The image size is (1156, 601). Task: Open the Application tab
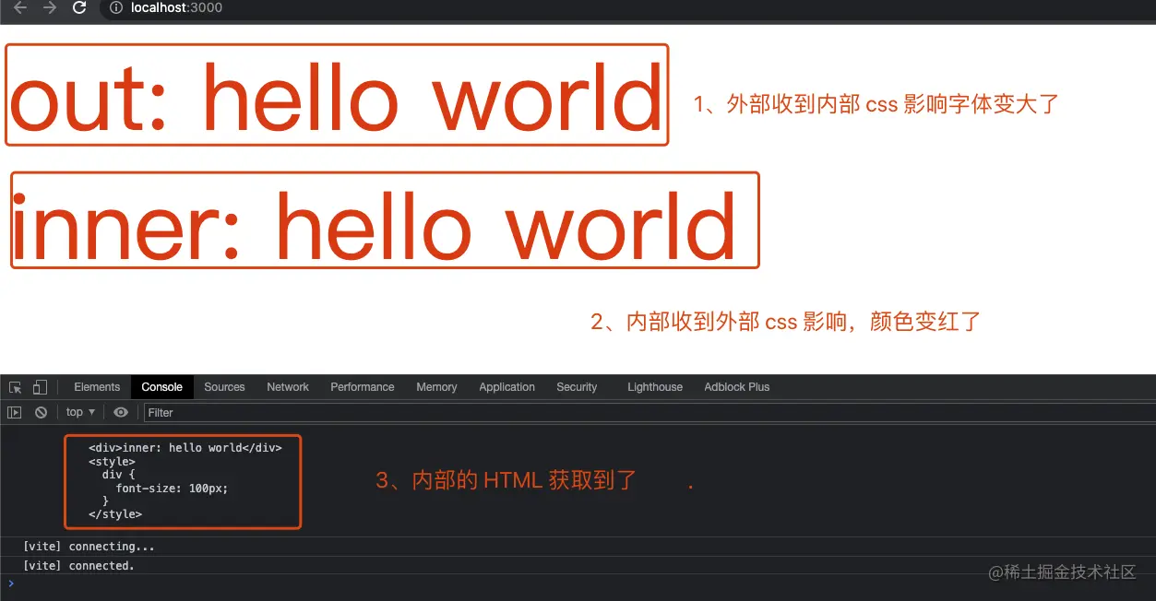(x=506, y=387)
